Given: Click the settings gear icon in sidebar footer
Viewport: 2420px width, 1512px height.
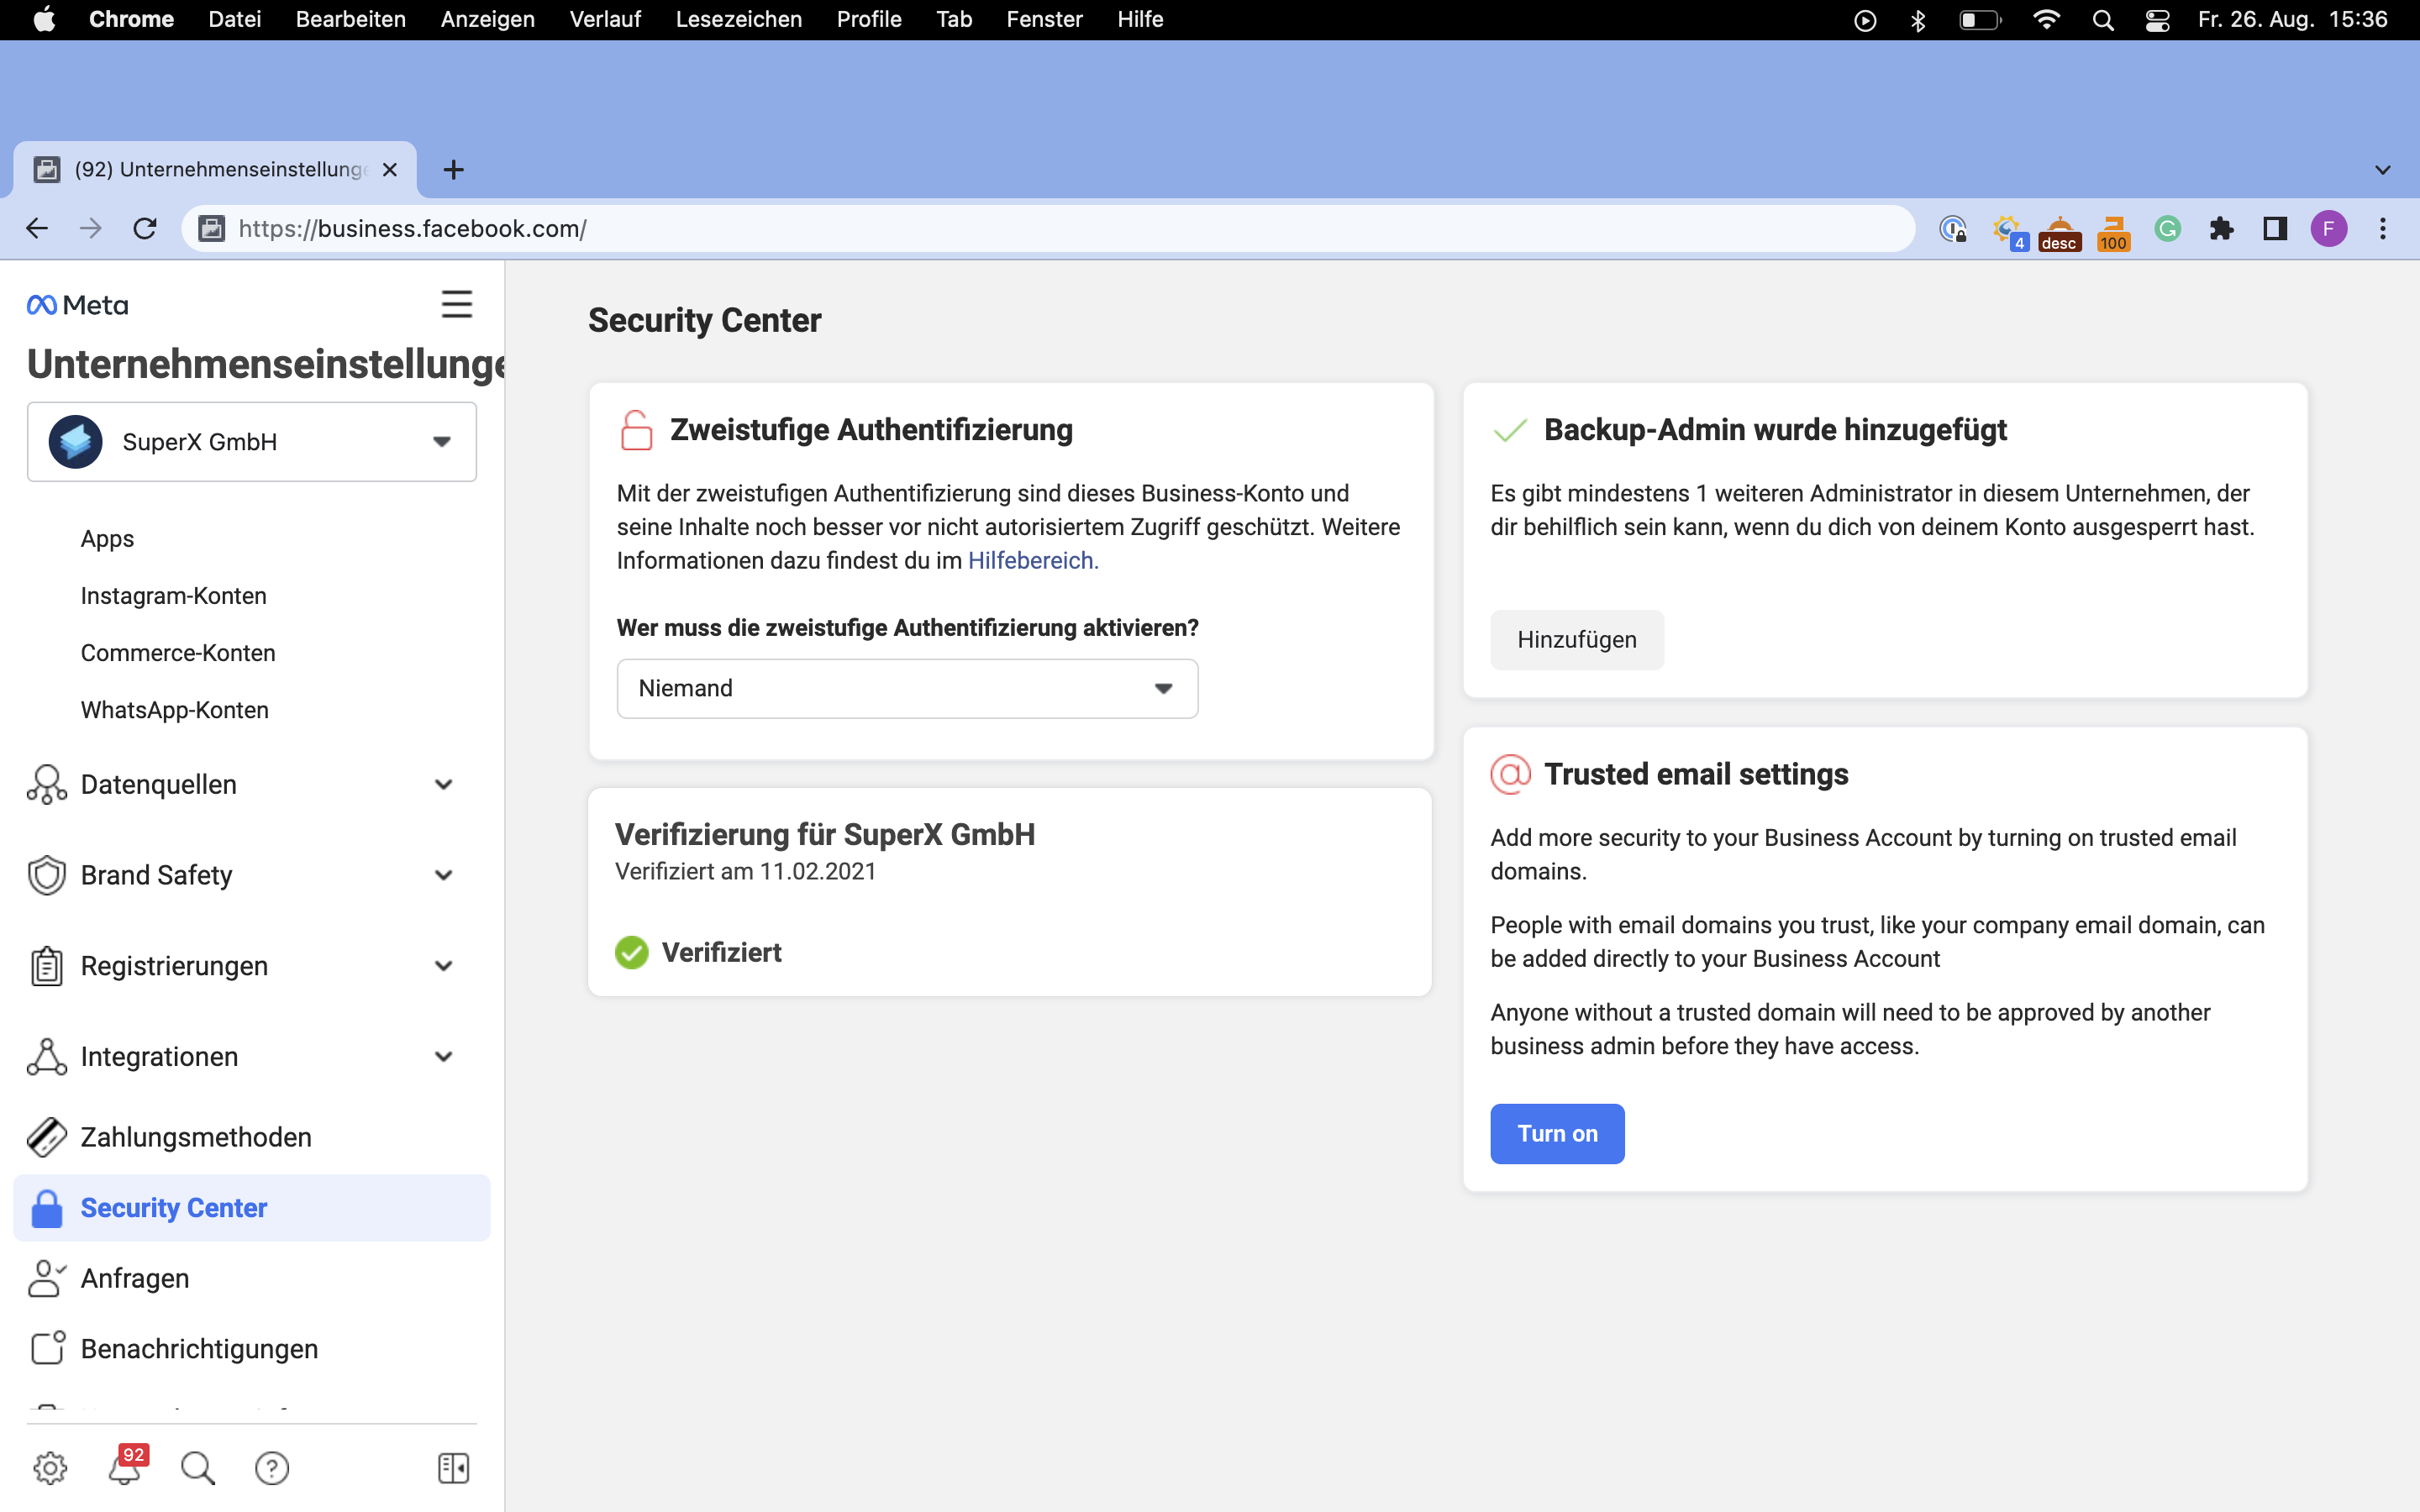Looking at the screenshot, I should (x=50, y=1467).
